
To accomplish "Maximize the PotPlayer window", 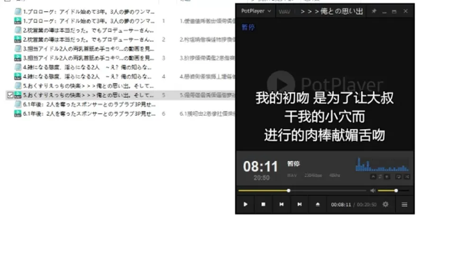I will (394, 11).
